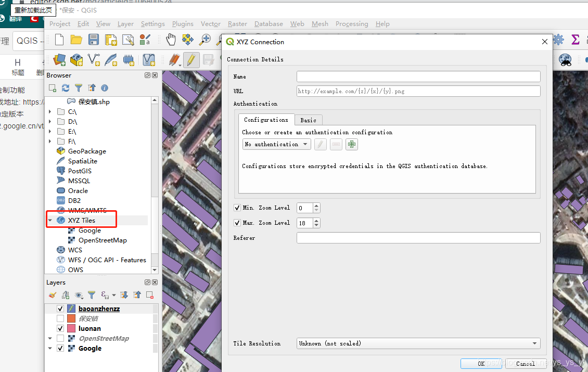Select the Configurations tab
This screenshot has height=372, width=588.
[266, 120]
